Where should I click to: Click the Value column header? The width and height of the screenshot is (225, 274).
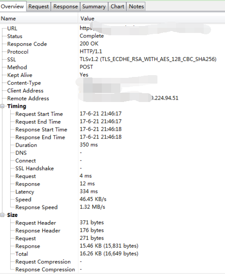point(151,19)
